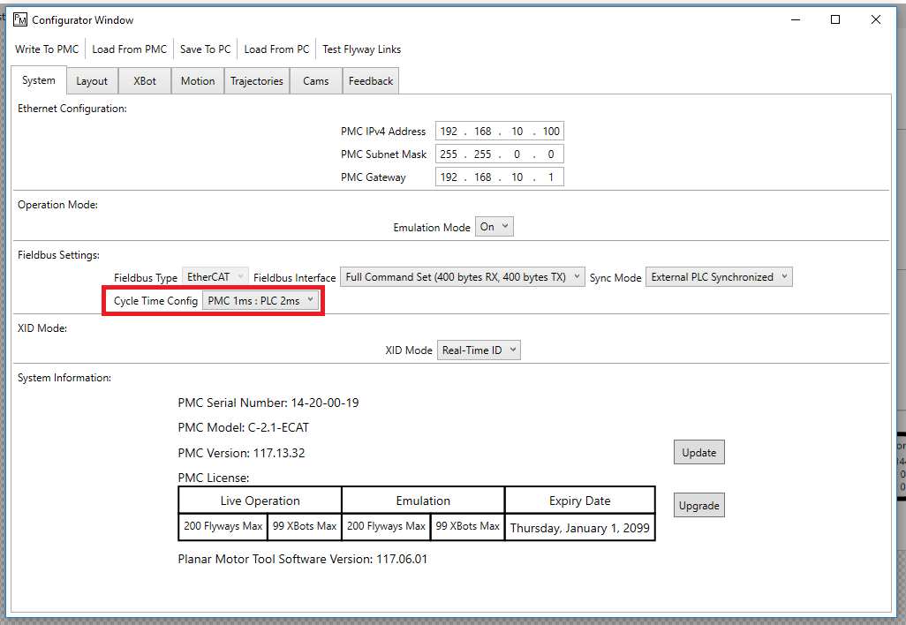
Task: Open the Trajectories tab
Action: click(x=257, y=81)
